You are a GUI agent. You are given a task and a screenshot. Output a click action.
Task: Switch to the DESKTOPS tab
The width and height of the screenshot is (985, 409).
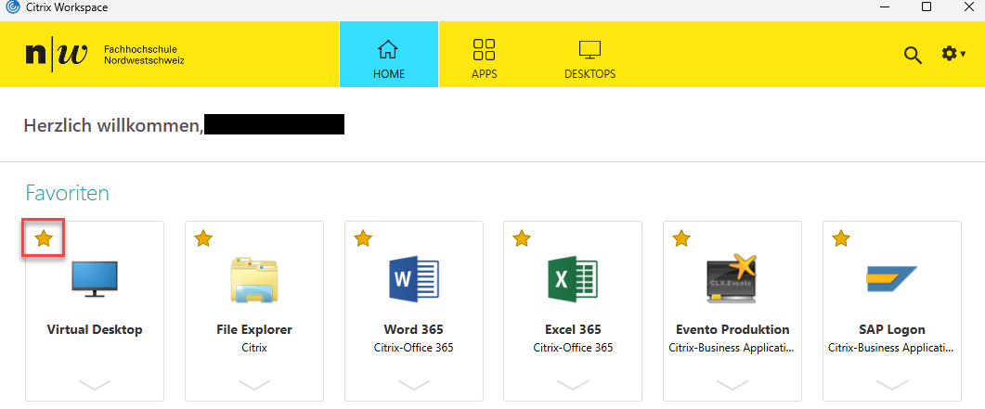pyautogui.click(x=590, y=58)
